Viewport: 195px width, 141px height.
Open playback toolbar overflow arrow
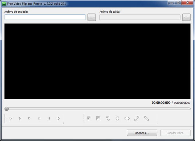[64, 123]
